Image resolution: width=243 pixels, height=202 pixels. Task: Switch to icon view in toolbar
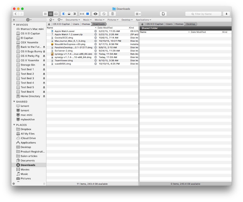tap(45, 14)
